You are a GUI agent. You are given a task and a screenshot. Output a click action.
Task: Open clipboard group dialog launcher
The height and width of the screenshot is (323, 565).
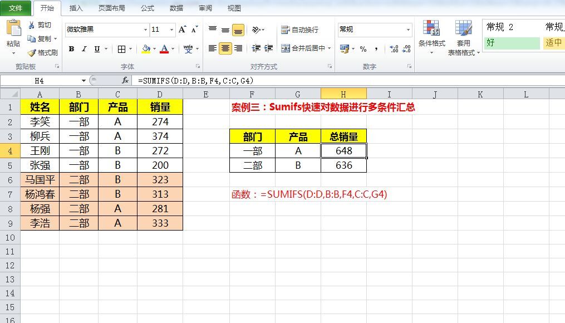coord(57,66)
